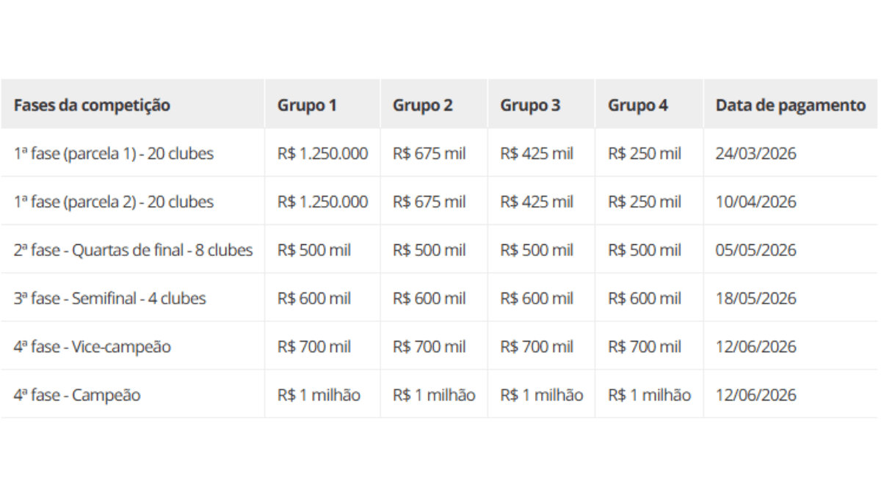Click Grupo 1 value for parcela 1 row
Screen dimensions: 881x495
tap(322, 154)
